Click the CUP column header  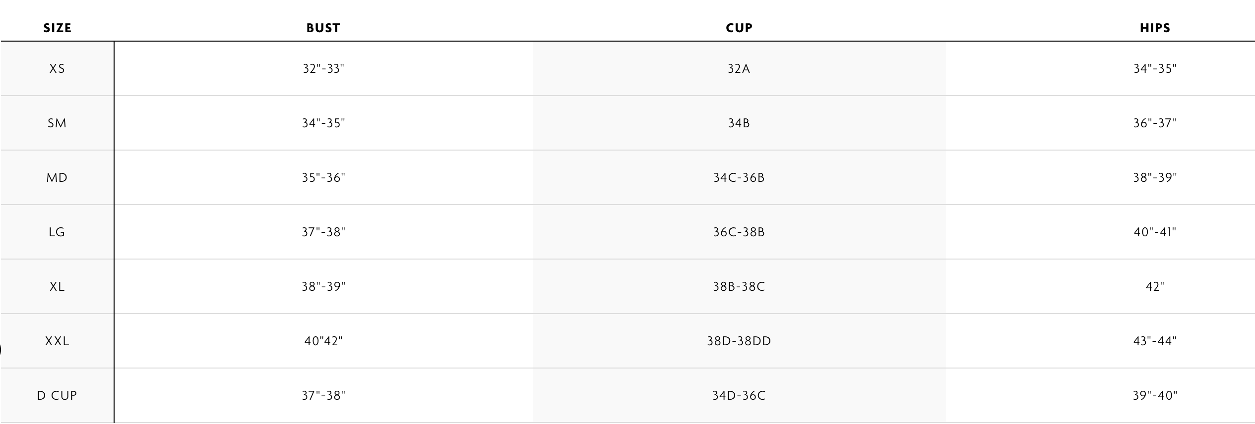(x=739, y=28)
